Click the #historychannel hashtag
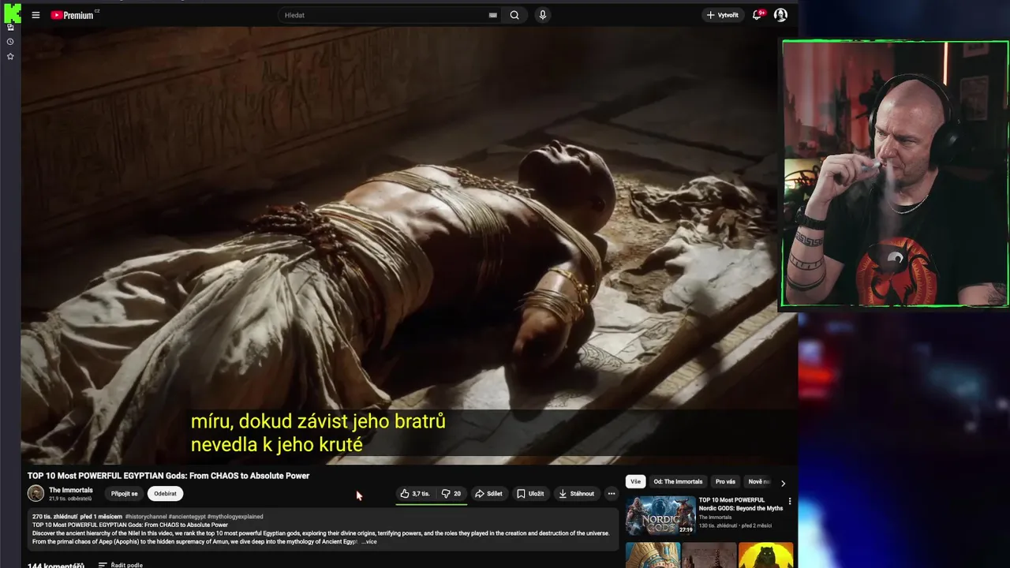Viewport: 1010px width, 568px height. pos(146,517)
